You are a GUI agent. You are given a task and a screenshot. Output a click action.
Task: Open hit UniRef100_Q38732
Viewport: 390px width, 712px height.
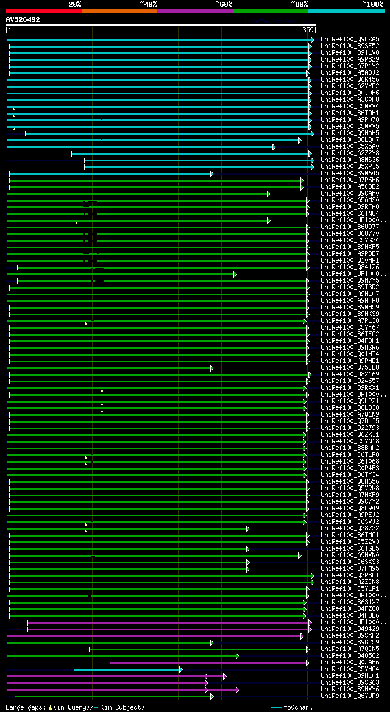point(350,528)
